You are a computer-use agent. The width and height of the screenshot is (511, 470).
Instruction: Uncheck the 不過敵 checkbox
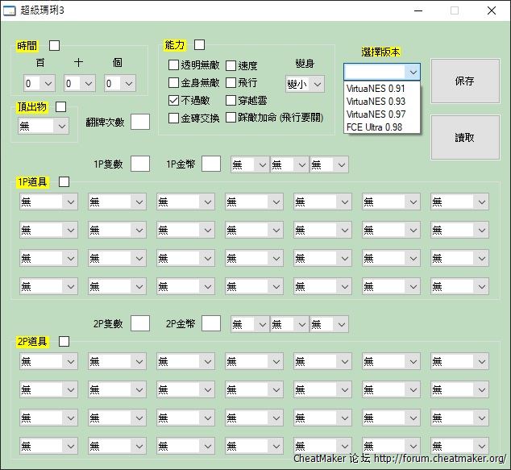point(174,101)
